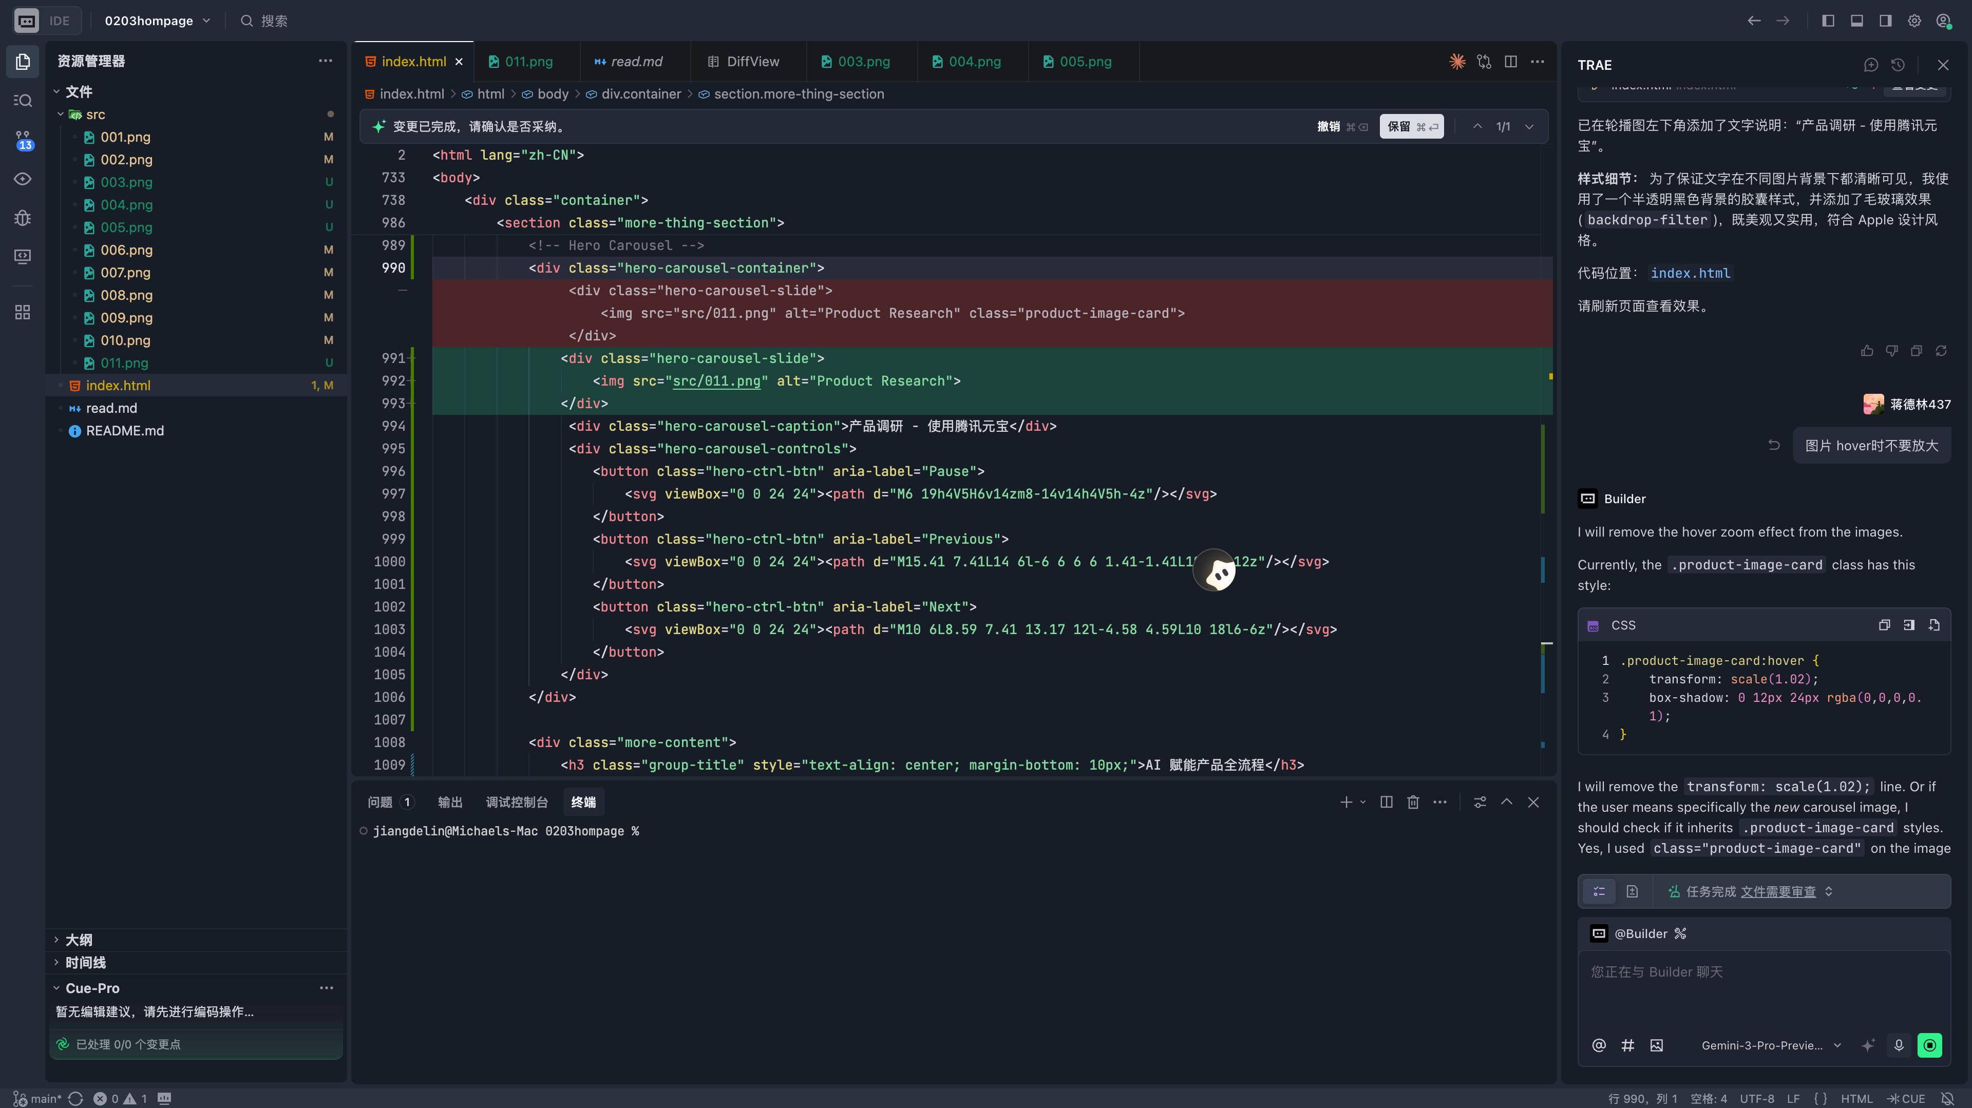The image size is (1972, 1108).
Task: Click the Run and Debug bug icon
Action: click(x=23, y=218)
